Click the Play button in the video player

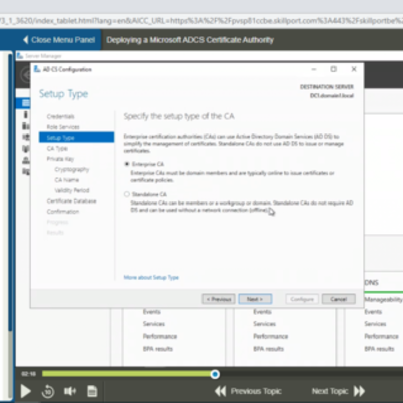26,391
